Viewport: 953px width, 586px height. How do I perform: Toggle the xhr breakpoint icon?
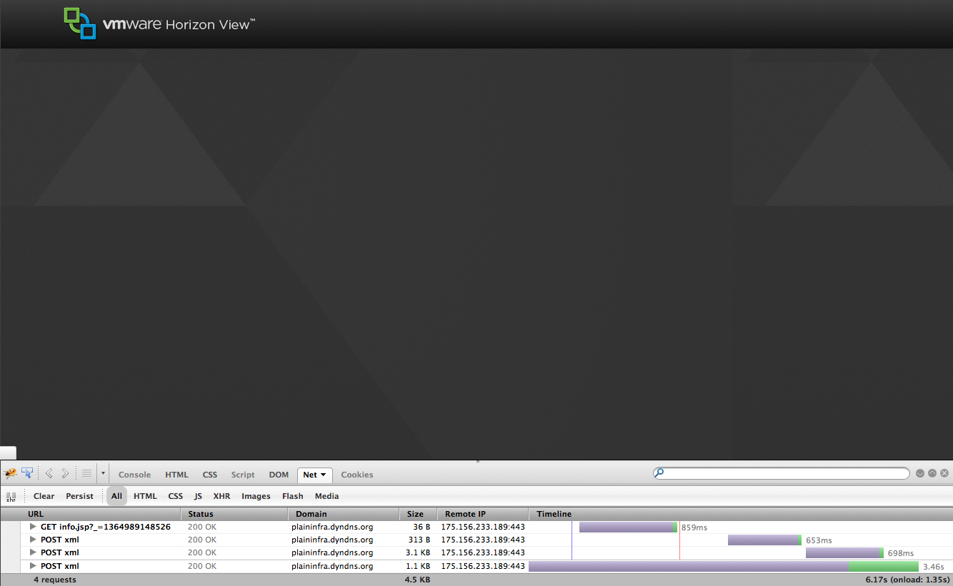(x=11, y=495)
